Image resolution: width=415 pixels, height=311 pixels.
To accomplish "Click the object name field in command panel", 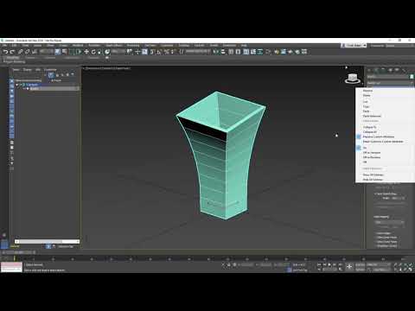I will coord(387,77).
